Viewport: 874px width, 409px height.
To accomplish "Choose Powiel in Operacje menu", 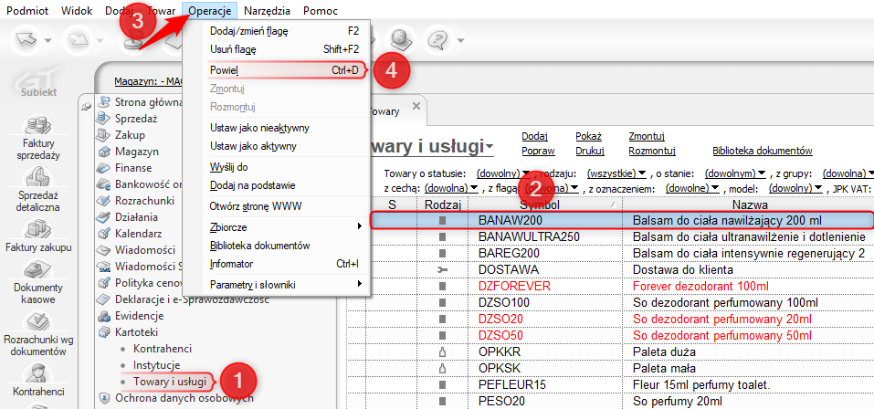I will pos(285,70).
